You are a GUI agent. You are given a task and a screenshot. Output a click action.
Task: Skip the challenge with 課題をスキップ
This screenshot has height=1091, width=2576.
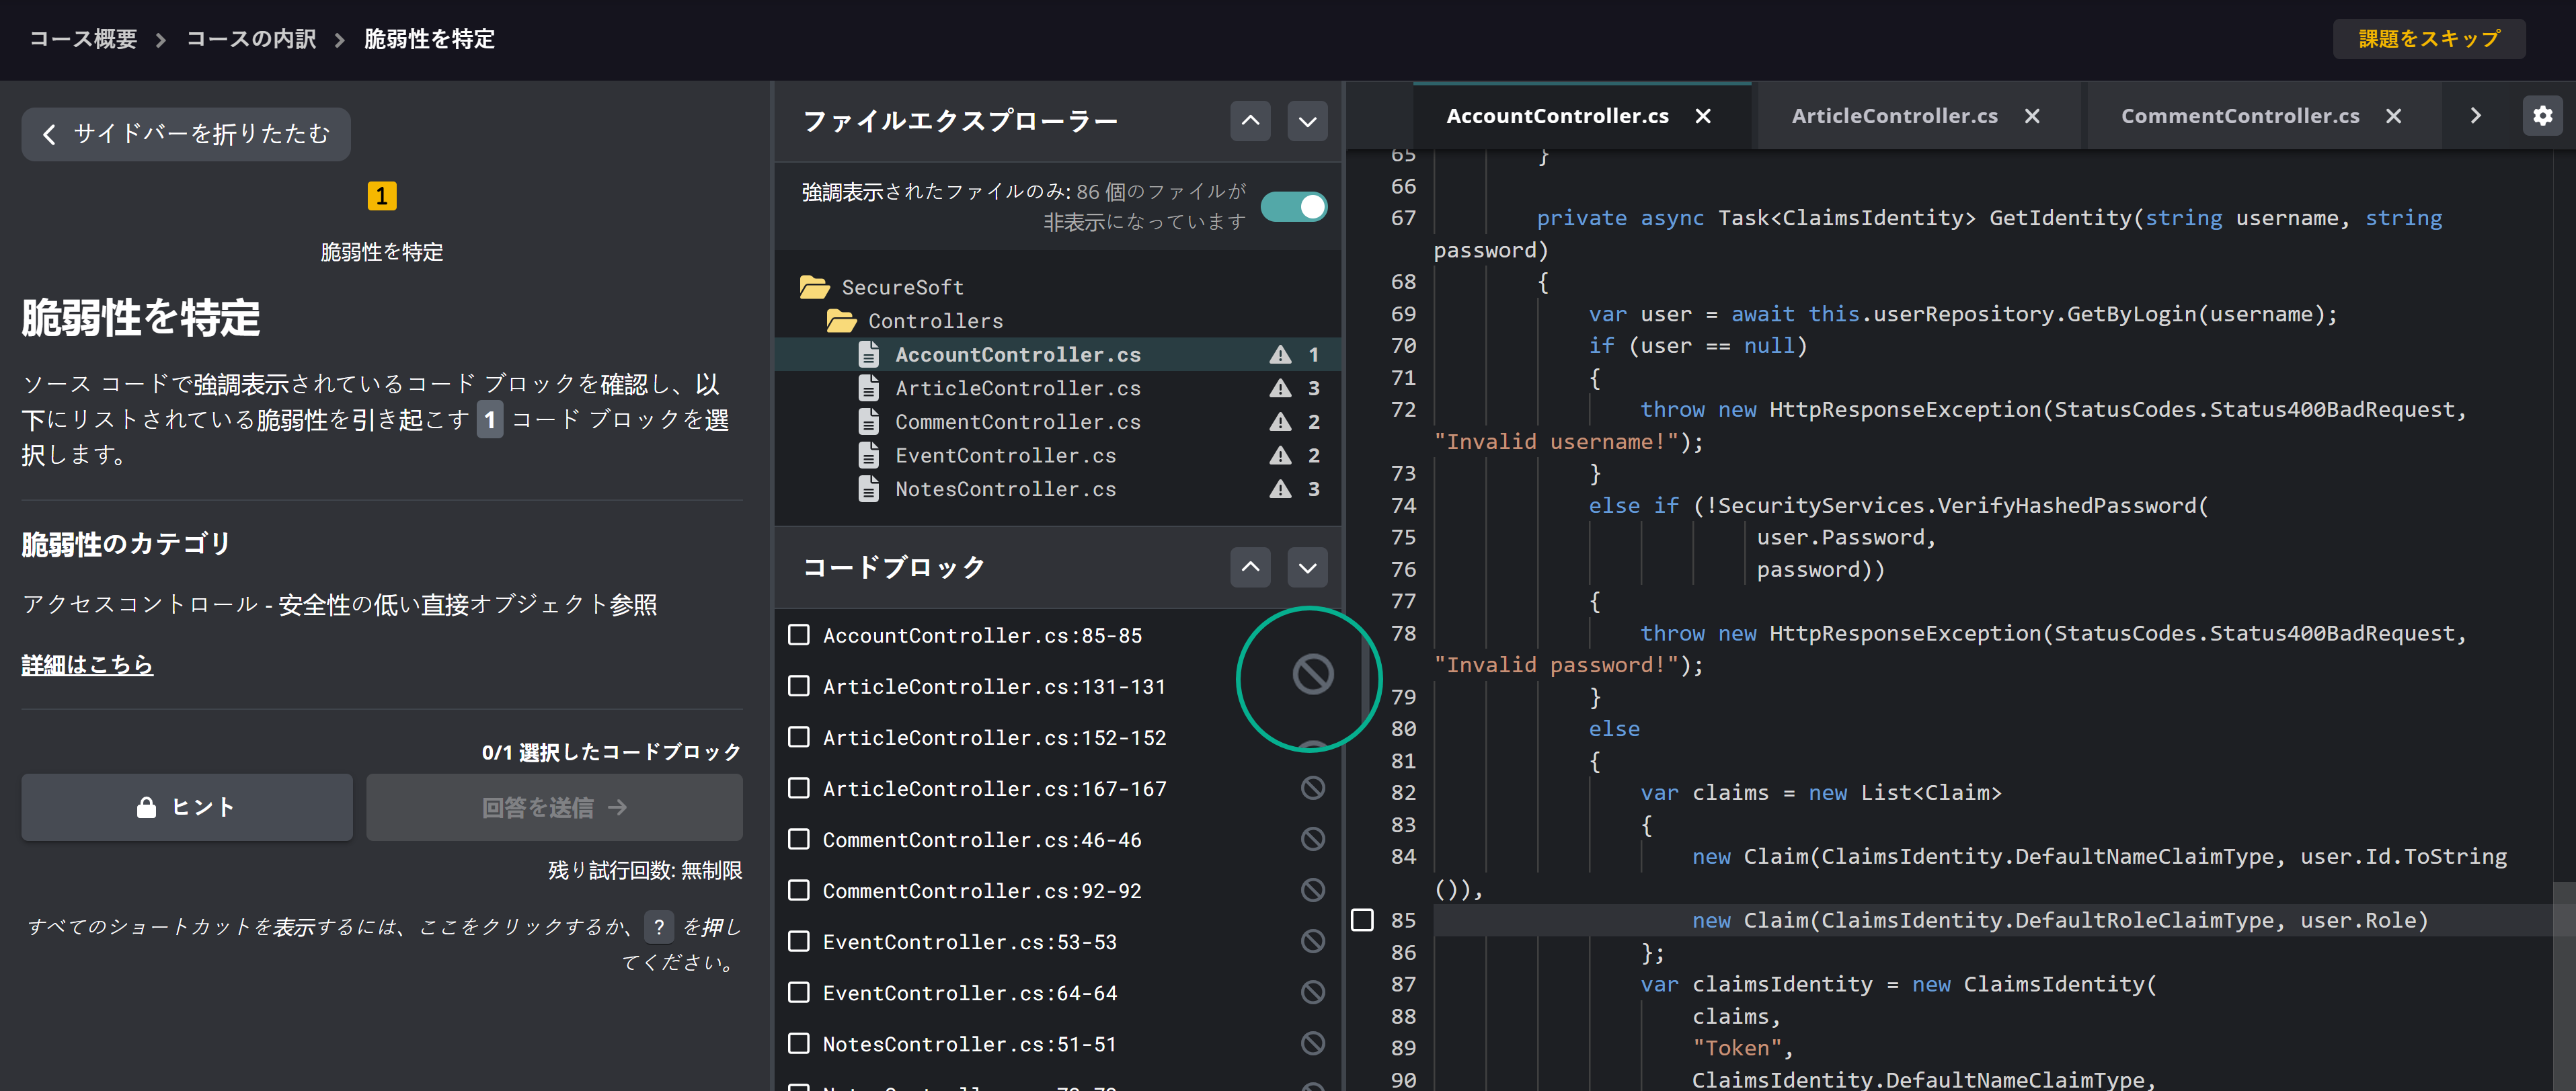click(2429, 39)
